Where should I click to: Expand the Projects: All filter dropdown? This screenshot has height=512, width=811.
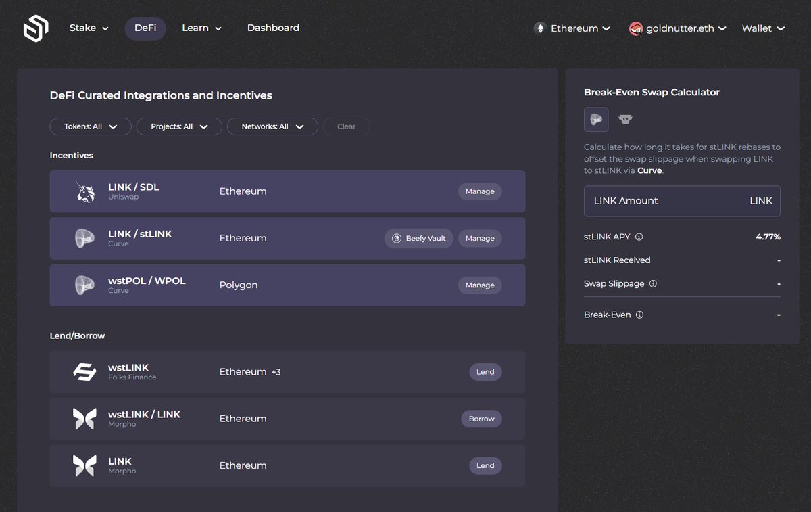pyautogui.click(x=179, y=126)
